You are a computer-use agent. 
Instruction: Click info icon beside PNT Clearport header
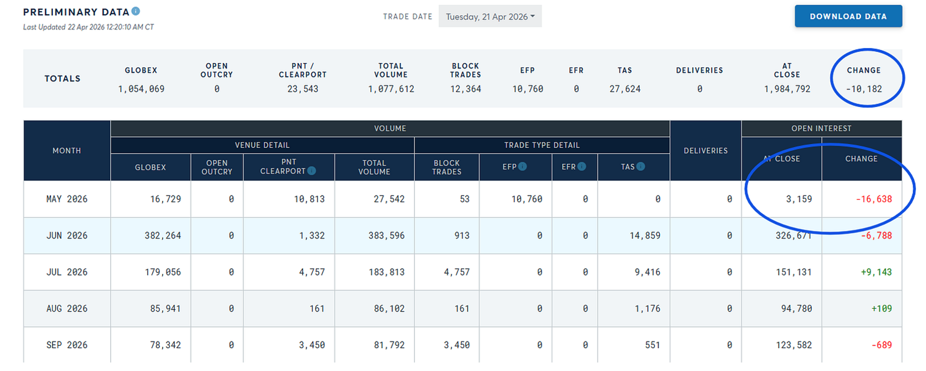coord(312,171)
